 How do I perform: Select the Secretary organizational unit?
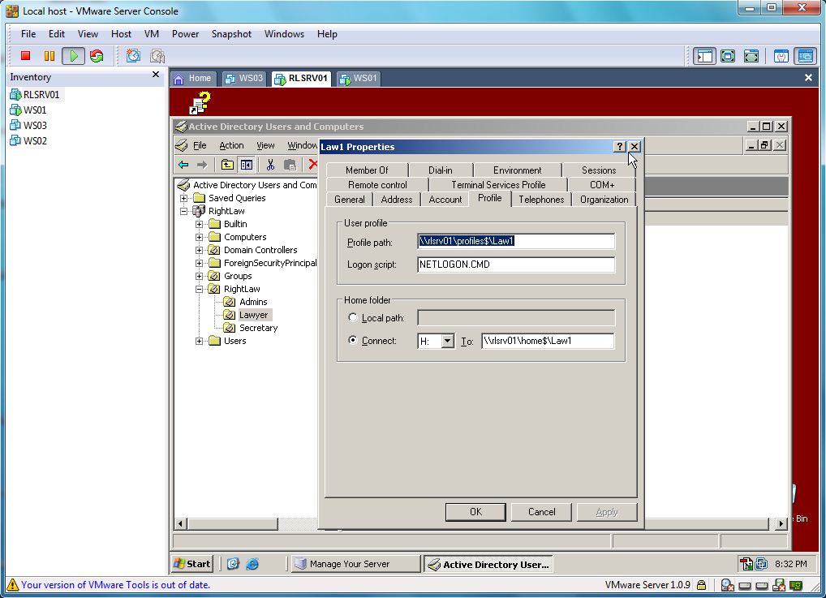coord(258,328)
